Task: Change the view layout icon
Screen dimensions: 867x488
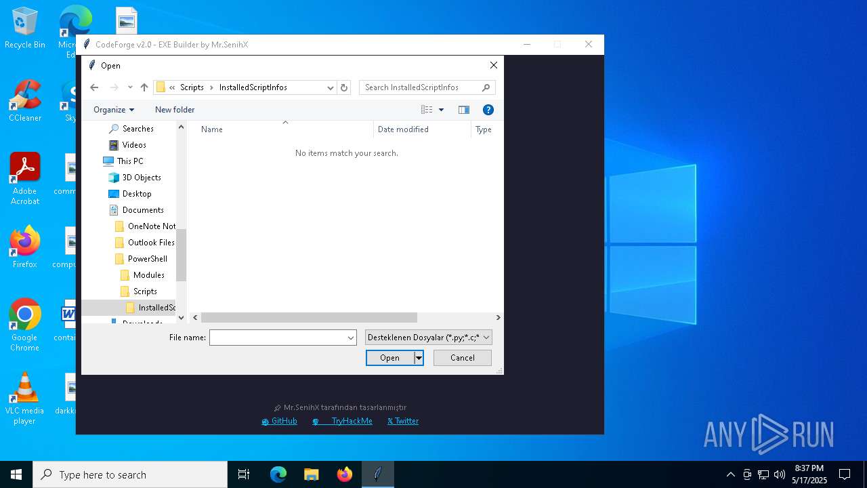Action: tap(427, 110)
